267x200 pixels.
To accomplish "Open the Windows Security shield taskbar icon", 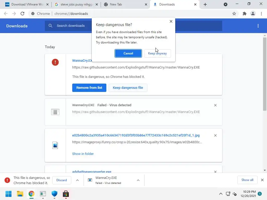I will [54, 194].
